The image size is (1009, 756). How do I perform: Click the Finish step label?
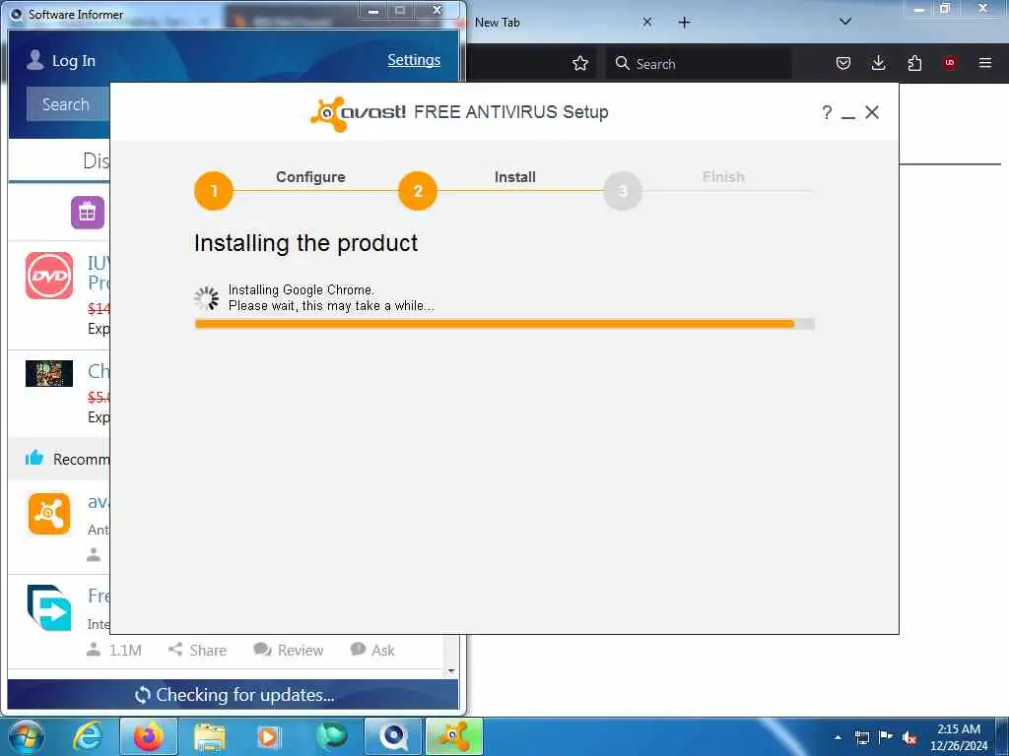point(723,177)
